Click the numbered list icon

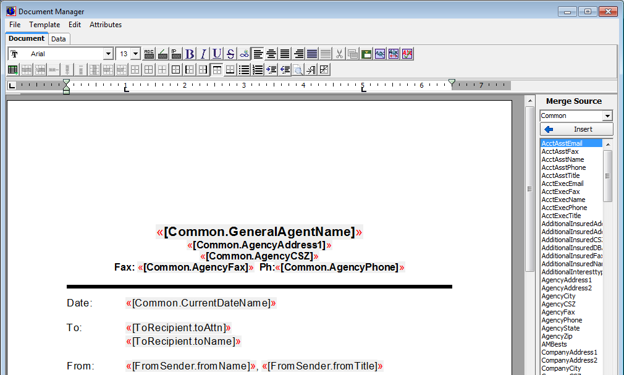pos(258,70)
